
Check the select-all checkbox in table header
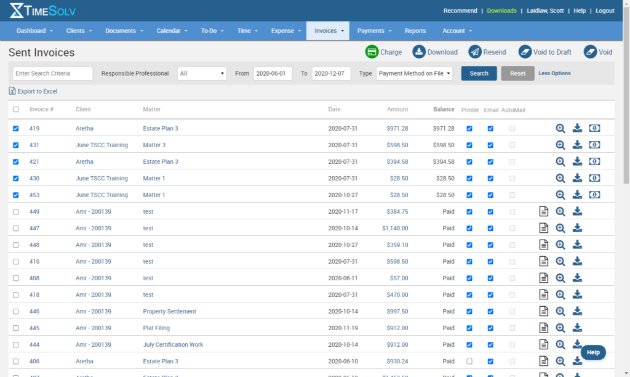16,110
